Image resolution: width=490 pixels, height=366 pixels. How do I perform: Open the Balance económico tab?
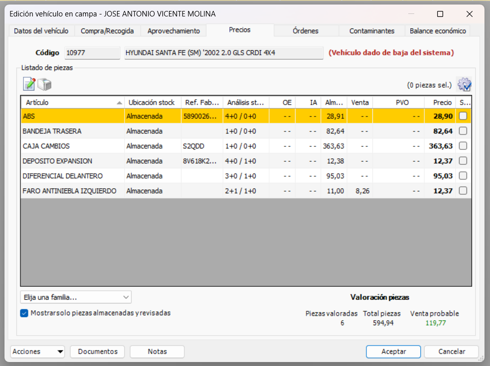tap(437, 30)
